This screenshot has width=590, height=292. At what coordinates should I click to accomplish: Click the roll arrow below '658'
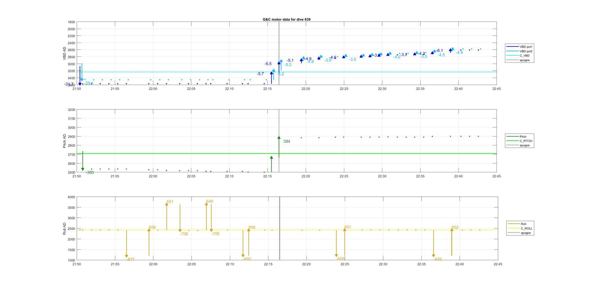[x=149, y=241]
